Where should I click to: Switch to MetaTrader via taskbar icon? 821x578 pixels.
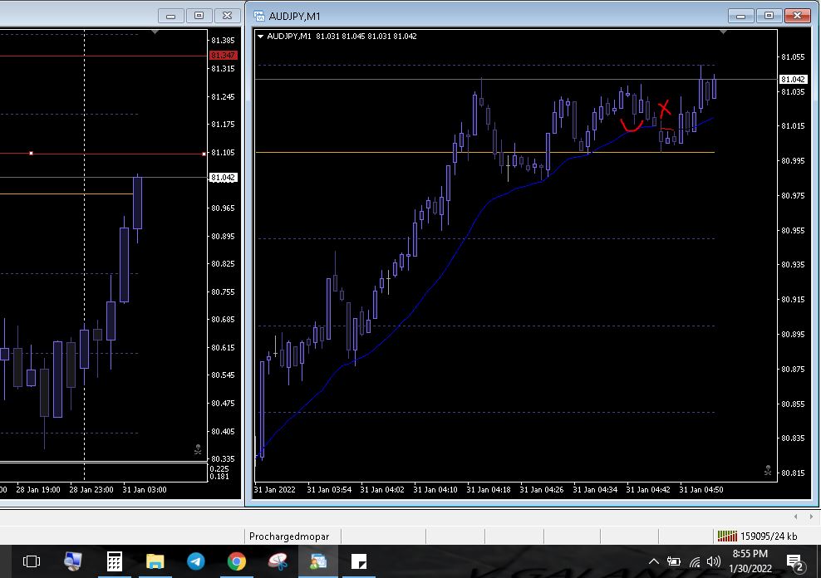coord(317,561)
